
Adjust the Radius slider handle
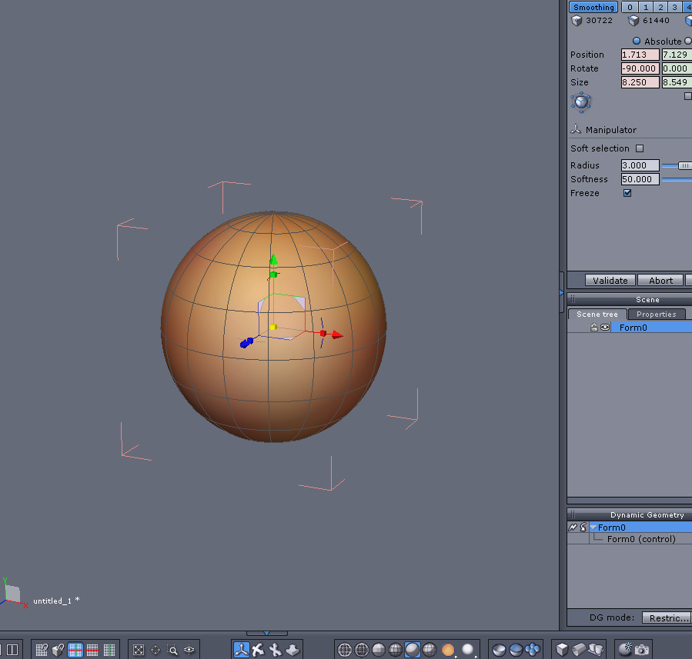684,166
